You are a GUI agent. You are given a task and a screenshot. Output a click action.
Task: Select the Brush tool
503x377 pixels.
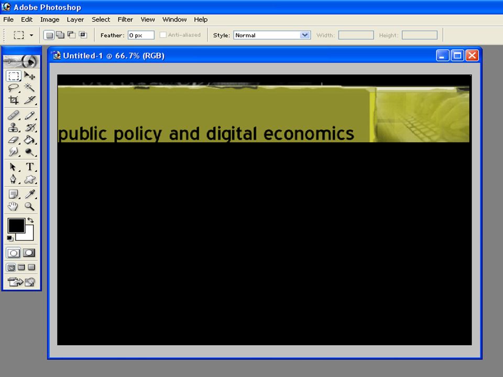pyautogui.click(x=29, y=115)
